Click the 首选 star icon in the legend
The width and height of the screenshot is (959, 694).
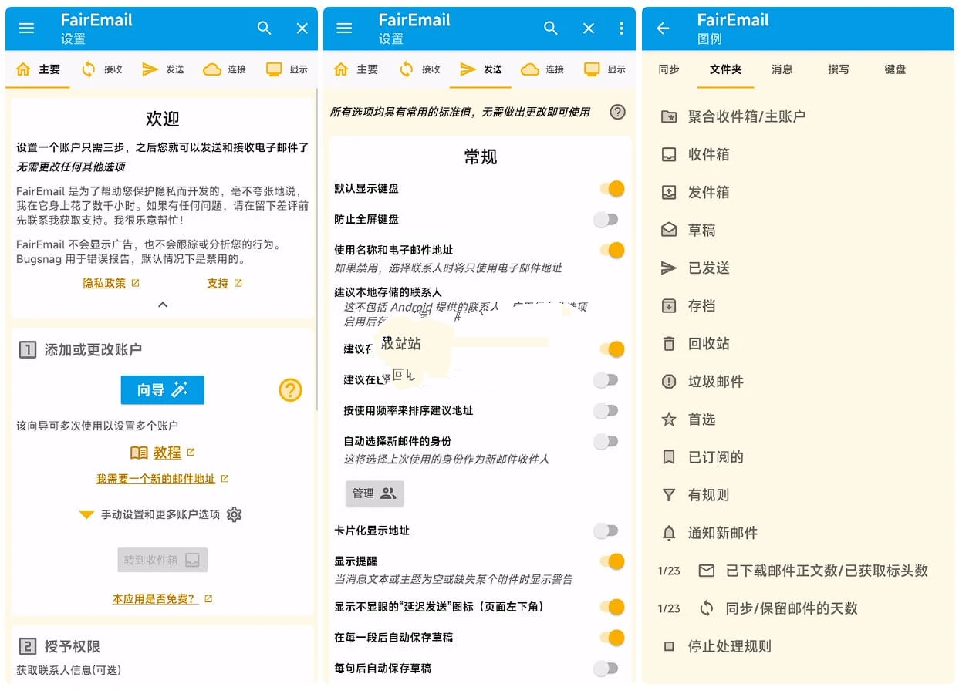click(x=669, y=419)
